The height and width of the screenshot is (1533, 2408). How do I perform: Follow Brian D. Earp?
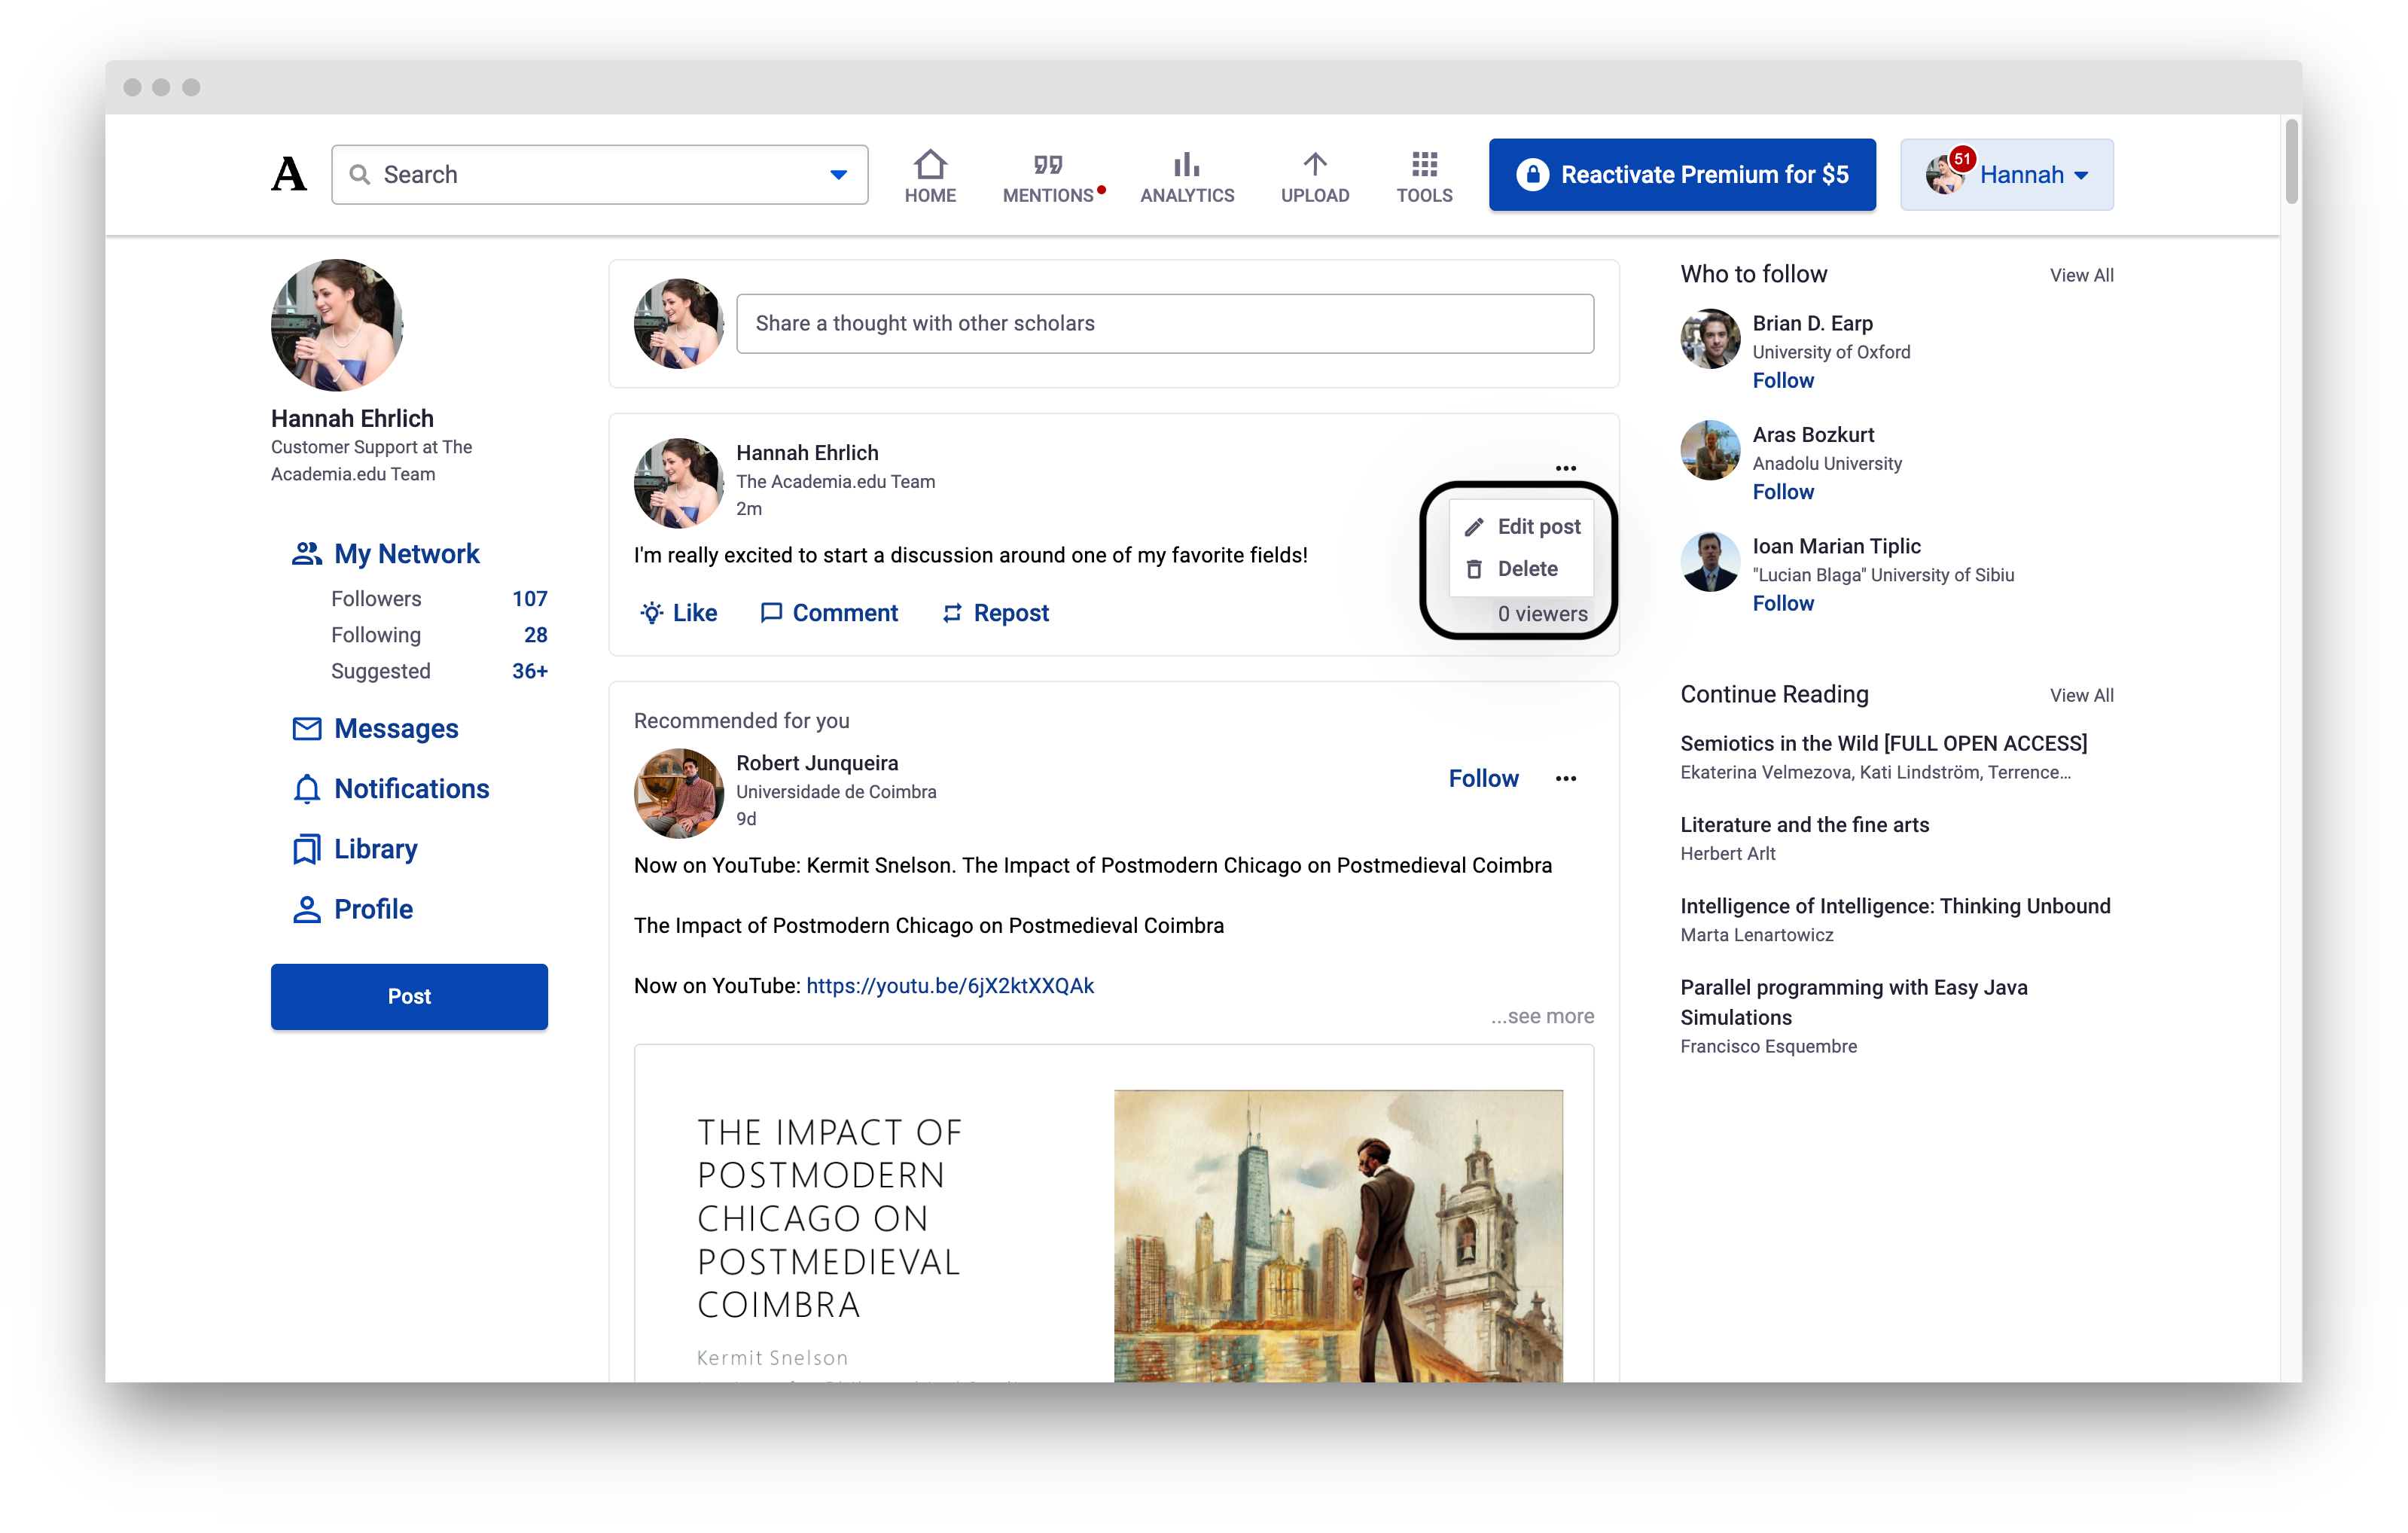1783,380
